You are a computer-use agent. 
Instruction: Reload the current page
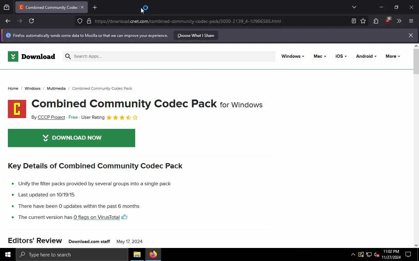[31, 21]
